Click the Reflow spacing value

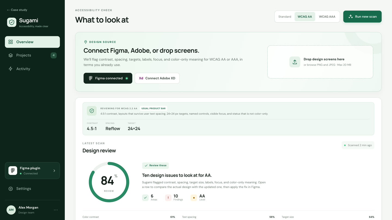pyautogui.click(x=113, y=129)
